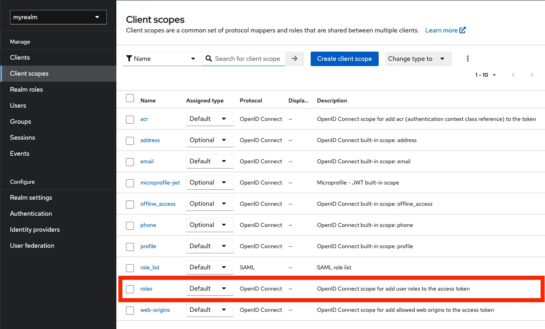Screen dimensions: 545x329
Task: Click the external link icon on Learn more
Action: tap(462, 30)
